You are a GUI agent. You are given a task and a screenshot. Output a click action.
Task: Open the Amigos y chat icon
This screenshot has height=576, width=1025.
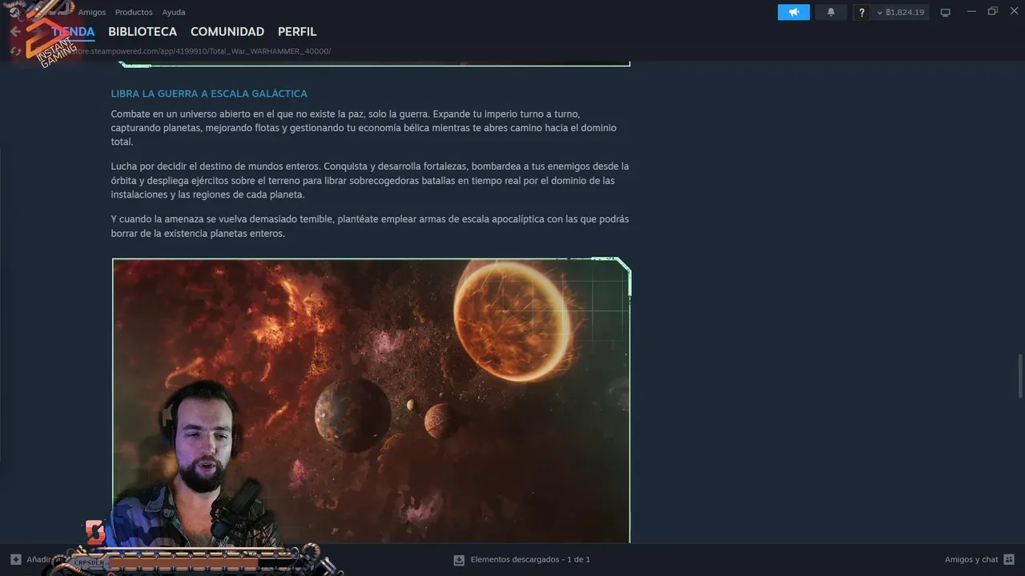tap(1009, 559)
